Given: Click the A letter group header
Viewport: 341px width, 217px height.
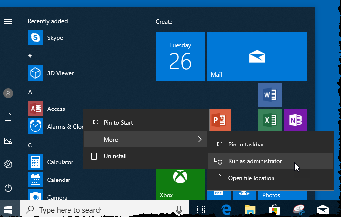Looking at the screenshot, I should click(30, 92).
